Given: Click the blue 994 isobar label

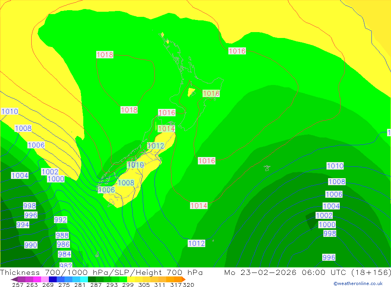Looking at the screenshot, I should 23,225.
